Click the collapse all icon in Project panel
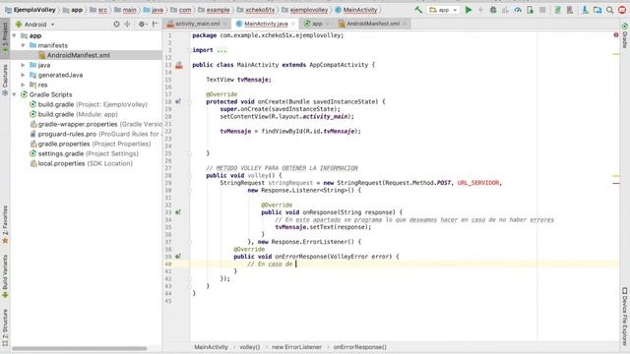Image resolution: width=630 pixels, height=354 pixels. coord(128,24)
